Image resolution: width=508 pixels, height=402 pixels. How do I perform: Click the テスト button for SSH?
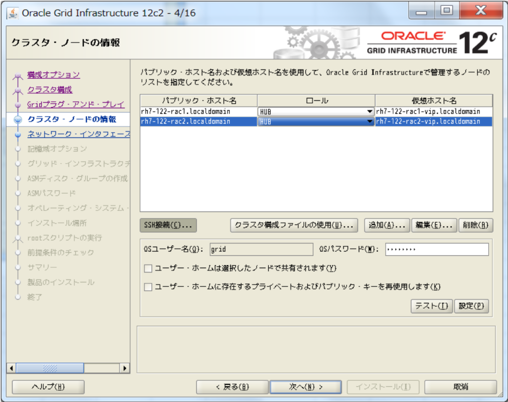click(x=432, y=306)
